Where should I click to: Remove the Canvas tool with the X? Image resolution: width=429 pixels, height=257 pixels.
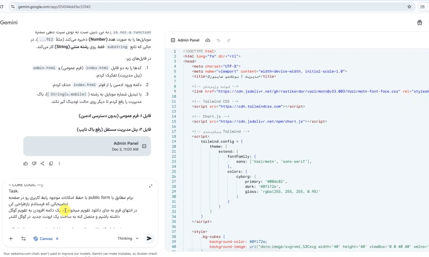click(x=57, y=239)
